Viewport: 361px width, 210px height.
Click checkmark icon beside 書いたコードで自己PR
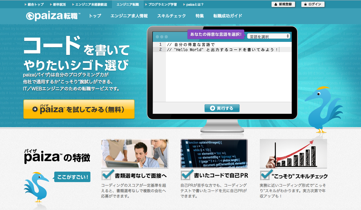pyautogui.click(x=187, y=174)
